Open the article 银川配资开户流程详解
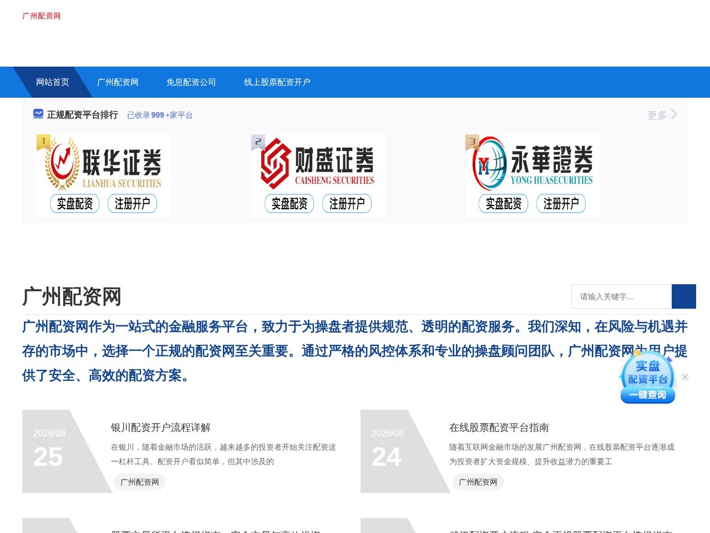Viewport: 710px width, 533px height. pyautogui.click(x=161, y=428)
